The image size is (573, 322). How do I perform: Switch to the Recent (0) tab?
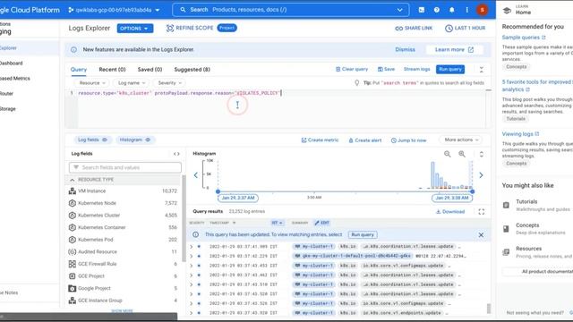click(112, 70)
